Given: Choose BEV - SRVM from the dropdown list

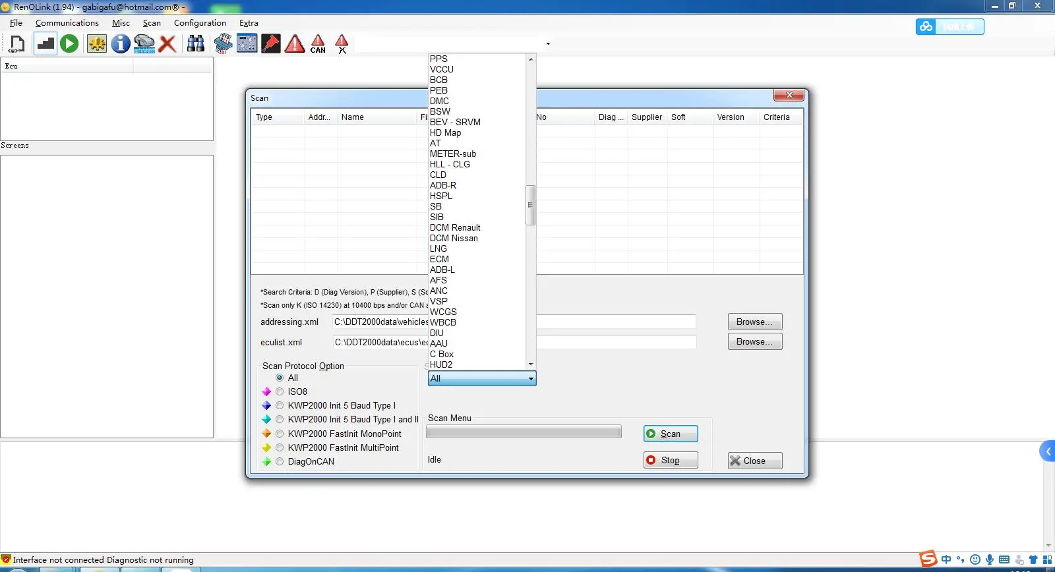Looking at the screenshot, I should 455,122.
